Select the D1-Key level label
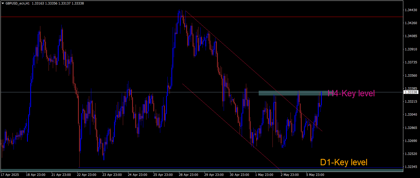Viewport: 420px width, 178px height. point(344,162)
